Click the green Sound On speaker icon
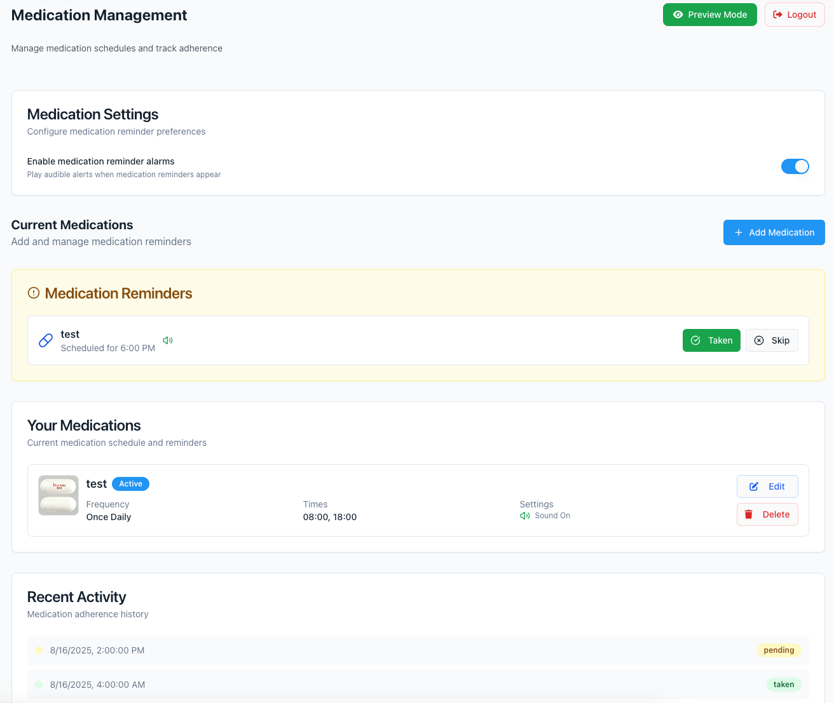 point(525,516)
